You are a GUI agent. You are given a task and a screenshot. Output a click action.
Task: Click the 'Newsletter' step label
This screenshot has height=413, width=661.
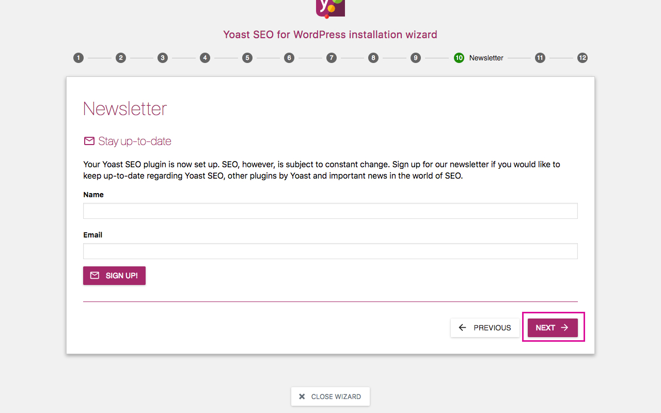point(486,58)
